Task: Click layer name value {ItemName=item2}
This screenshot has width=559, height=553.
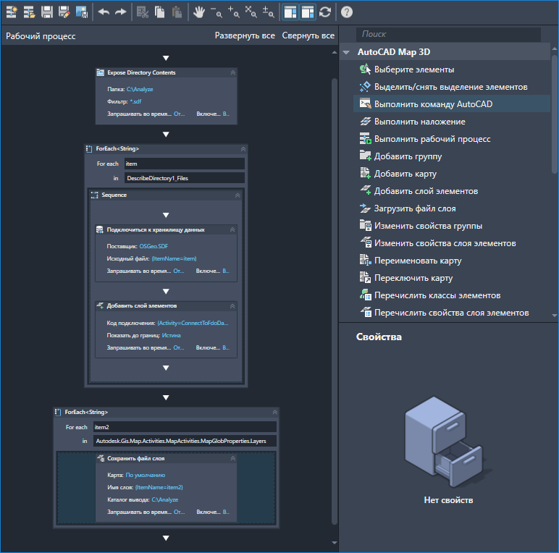Action: point(159,487)
